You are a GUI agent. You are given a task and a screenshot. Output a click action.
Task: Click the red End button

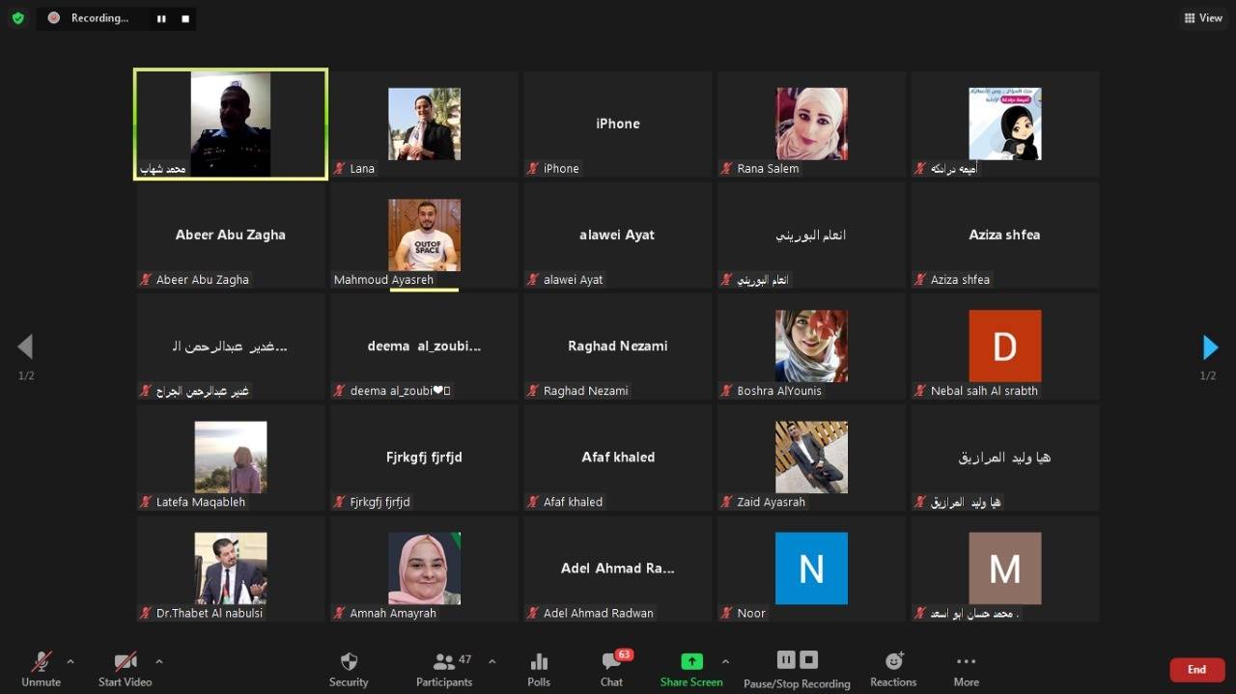[1196, 670]
